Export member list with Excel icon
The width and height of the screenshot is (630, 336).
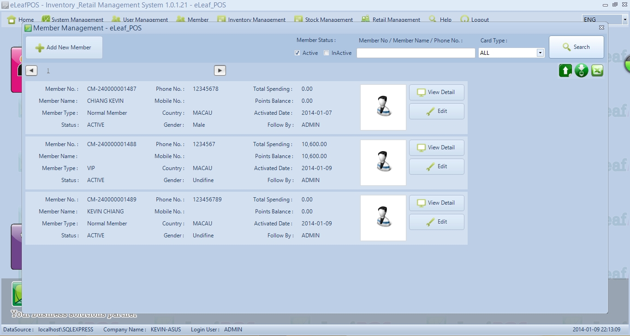597,71
